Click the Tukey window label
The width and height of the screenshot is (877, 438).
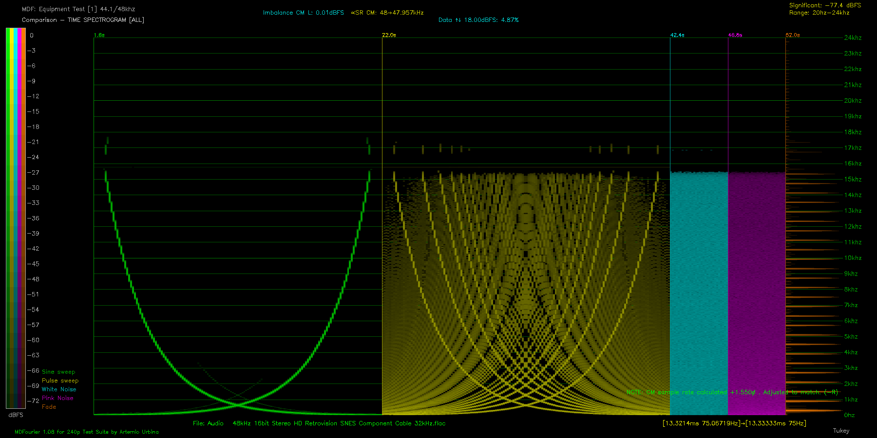pyautogui.click(x=841, y=431)
